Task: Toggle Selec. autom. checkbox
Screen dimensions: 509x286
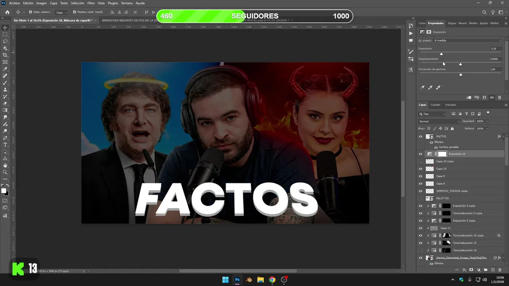Action: coord(30,12)
